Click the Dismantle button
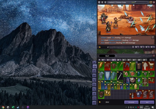Viewport: 156px width, 109px height. click(131, 102)
